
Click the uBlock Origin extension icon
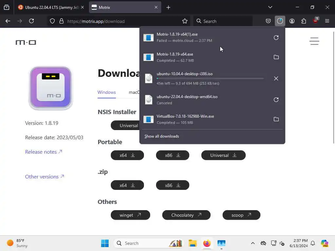[315, 21]
